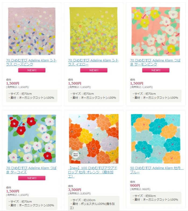Image resolution: width=188 pixels, height=211 pixels.
Task: Click the 3,500円 price of Aquadrop item
Action: click(x=75, y=190)
